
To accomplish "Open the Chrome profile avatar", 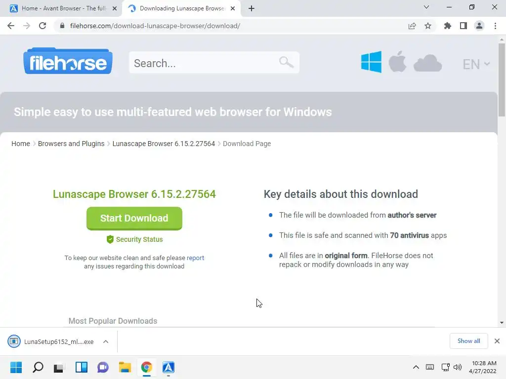I will [479, 26].
